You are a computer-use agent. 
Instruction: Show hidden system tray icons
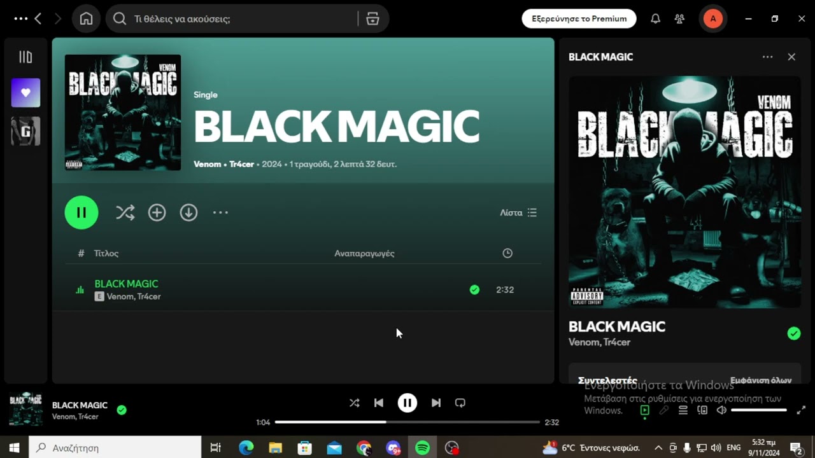(658, 447)
